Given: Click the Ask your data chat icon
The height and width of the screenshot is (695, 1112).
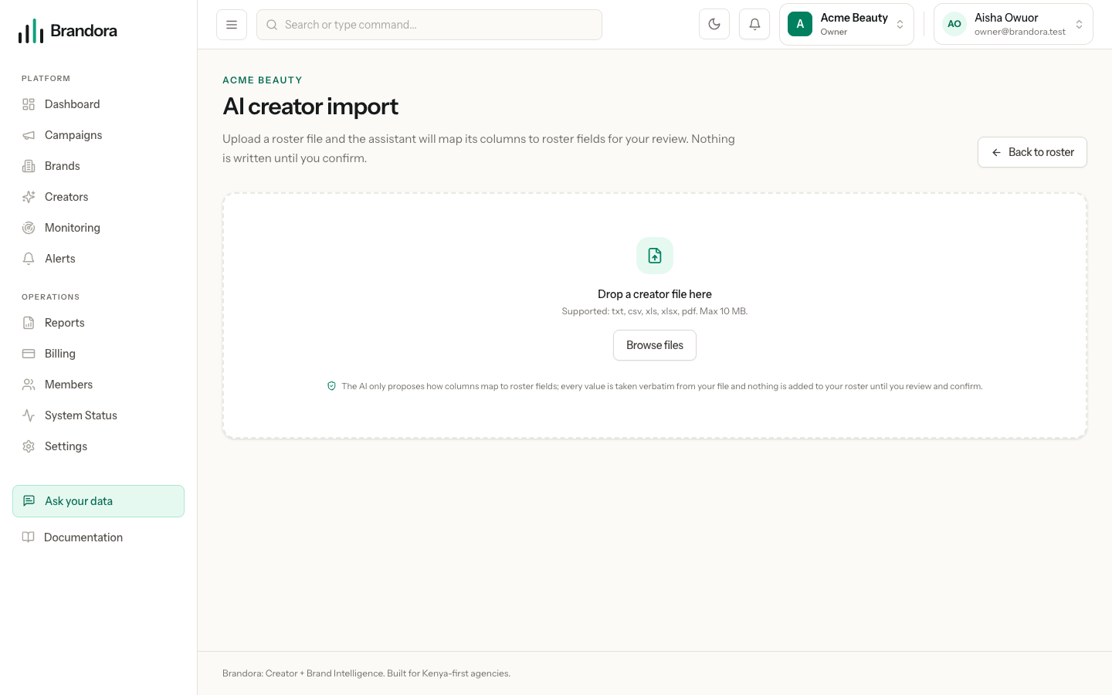Looking at the screenshot, I should point(29,501).
